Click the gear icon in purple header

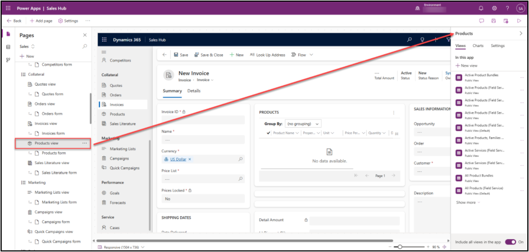(x=494, y=8)
